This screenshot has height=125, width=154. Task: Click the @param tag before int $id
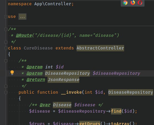35,67
